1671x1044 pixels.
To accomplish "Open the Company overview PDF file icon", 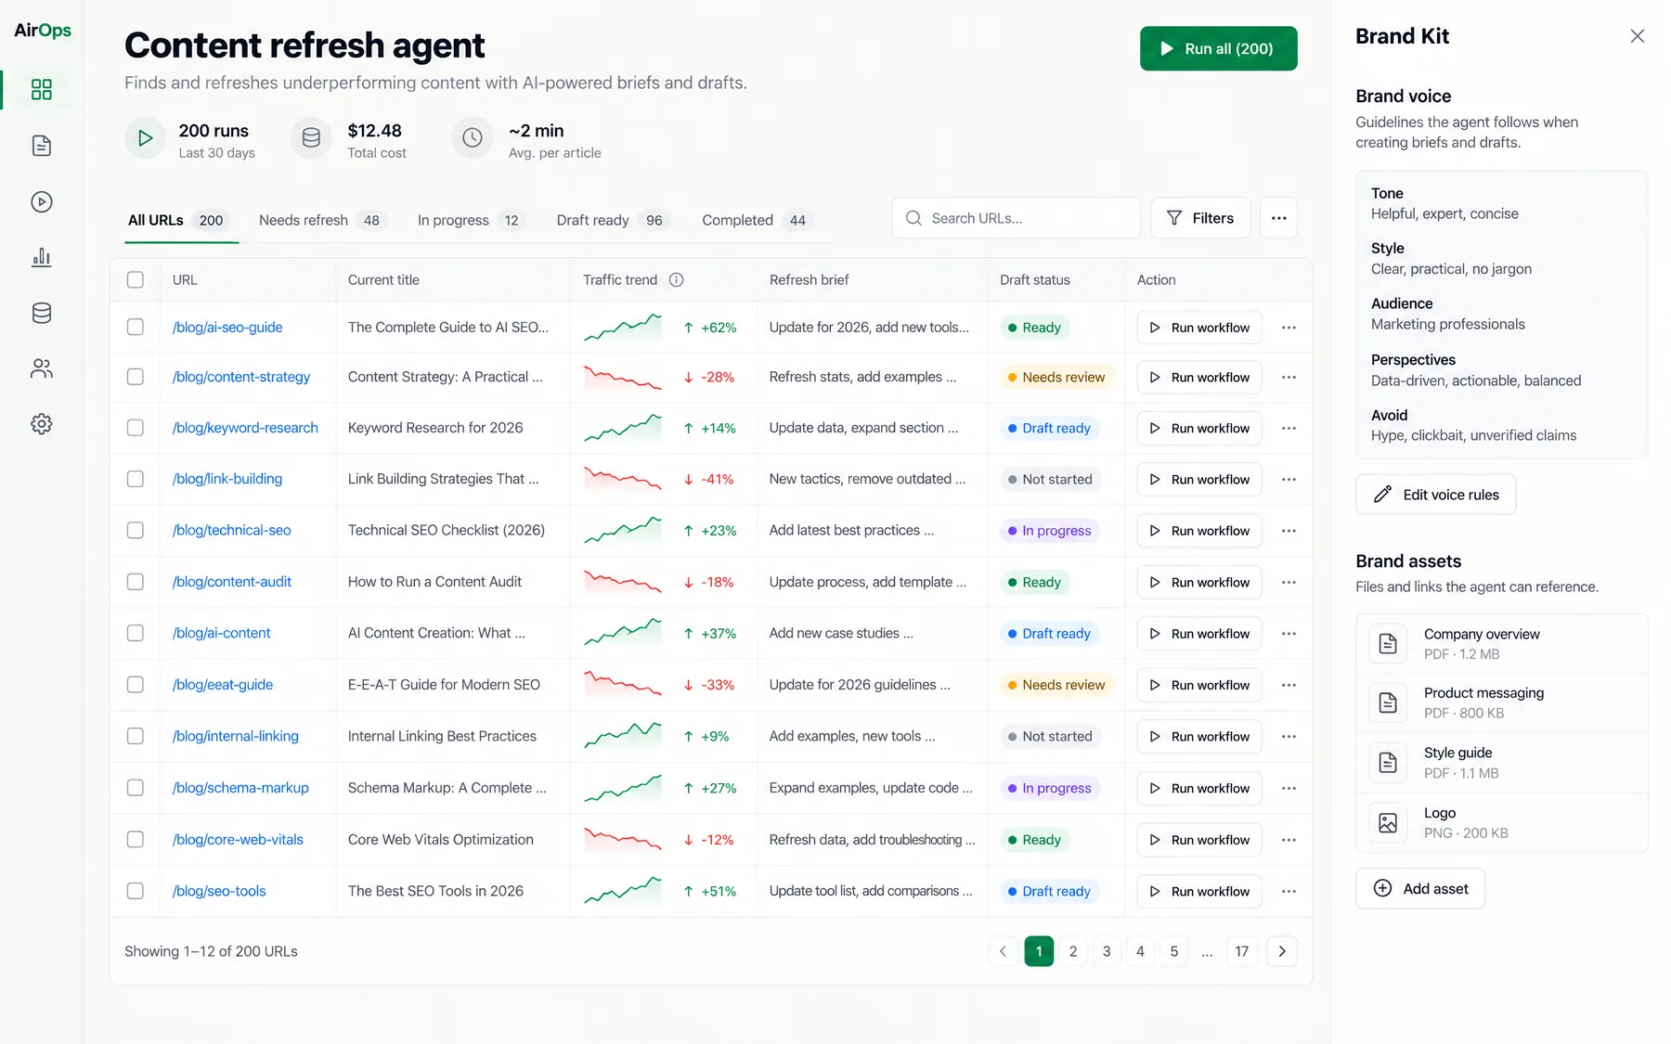I will click(x=1388, y=644).
